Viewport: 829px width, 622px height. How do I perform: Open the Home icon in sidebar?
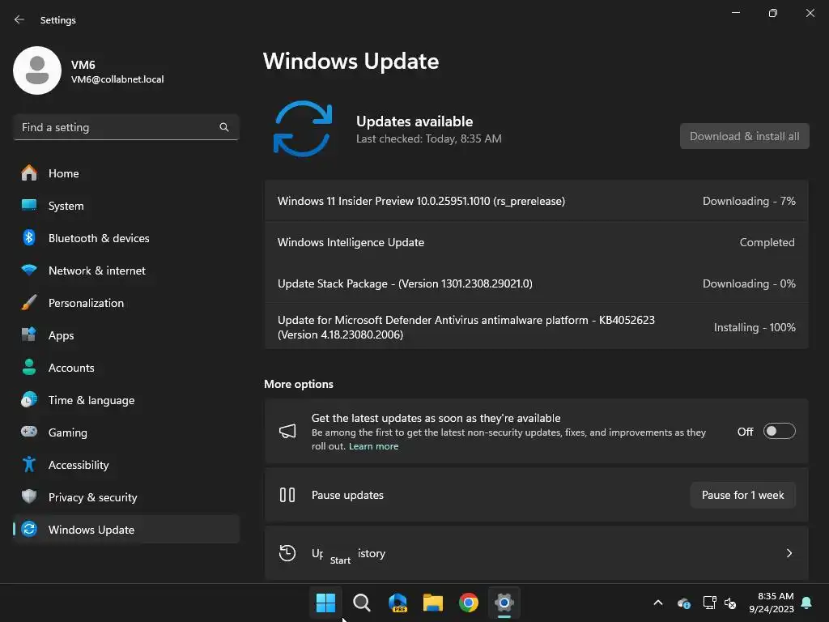(29, 173)
